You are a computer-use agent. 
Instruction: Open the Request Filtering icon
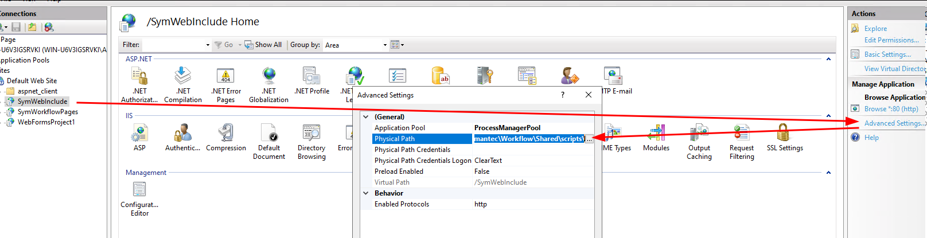742,133
